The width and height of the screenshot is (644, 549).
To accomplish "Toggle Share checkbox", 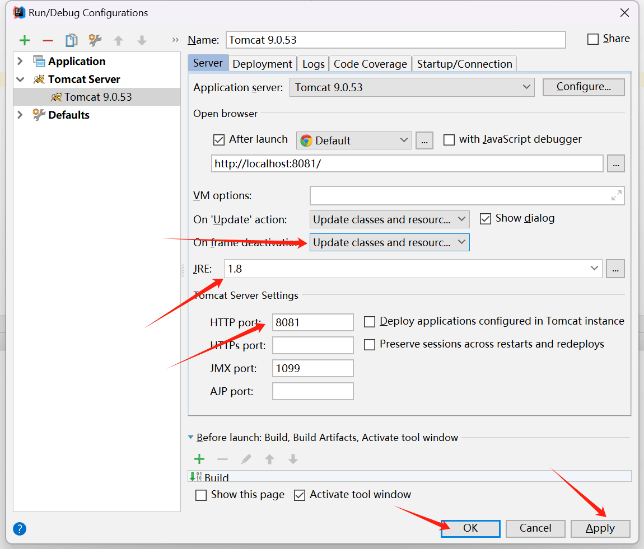I will pyautogui.click(x=592, y=39).
